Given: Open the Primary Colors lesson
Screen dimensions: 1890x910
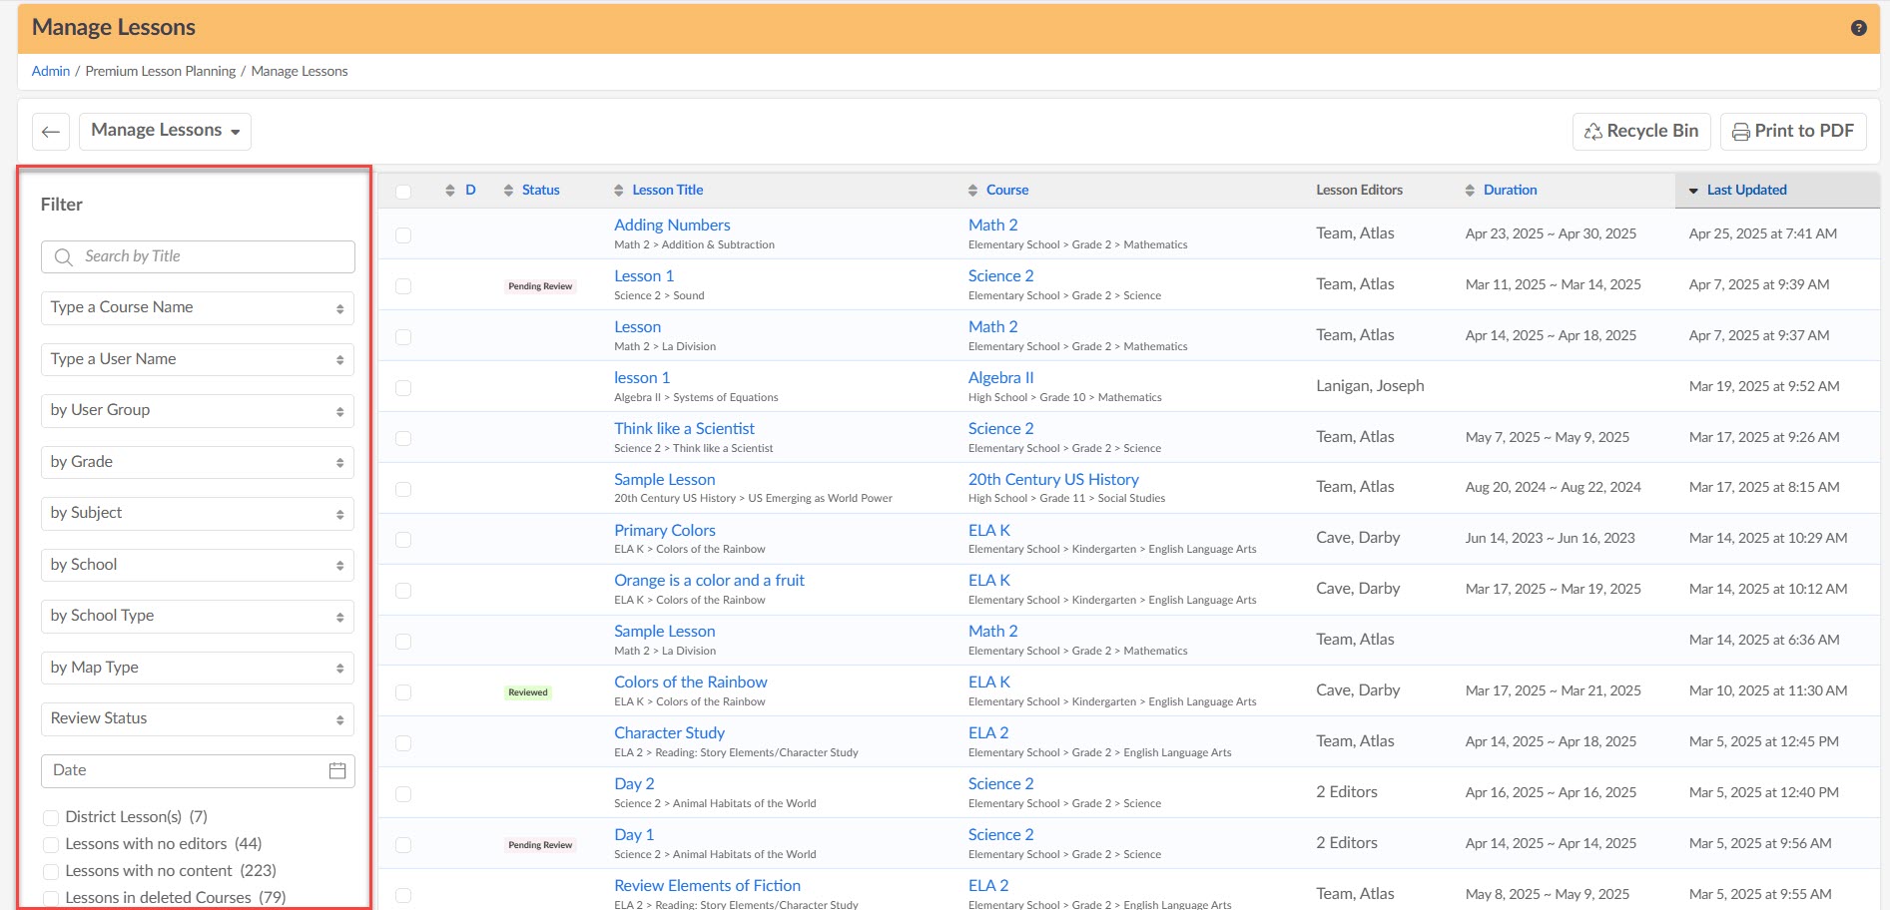Looking at the screenshot, I should (x=665, y=531).
